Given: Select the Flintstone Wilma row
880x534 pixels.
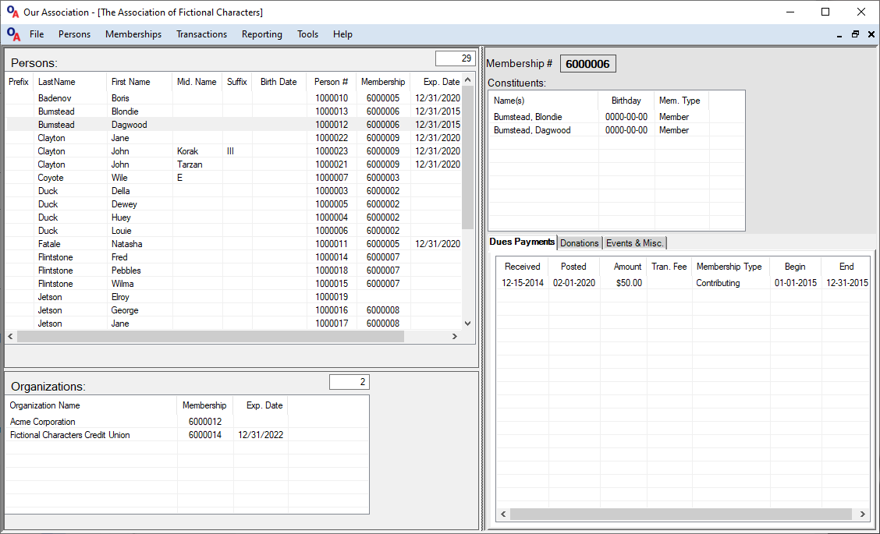Looking at the screenshot, I should coord(234,284).
